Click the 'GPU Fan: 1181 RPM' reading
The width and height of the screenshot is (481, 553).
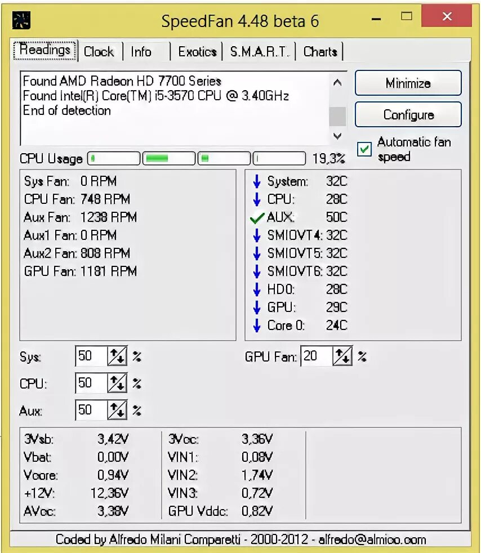point(81,271)
